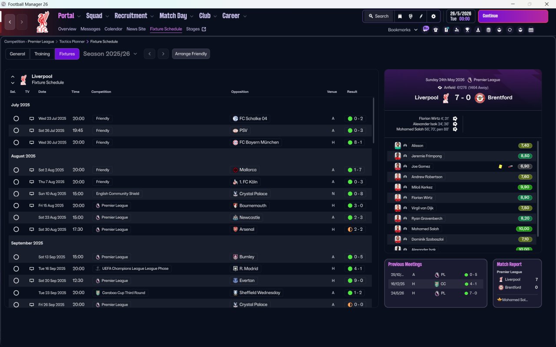Select the radio button for the Arsenal fixture
Screen dimensions: 556x347
point(16,229)
